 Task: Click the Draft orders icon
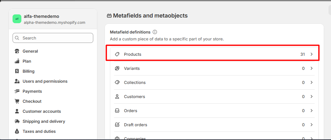point(117,125)
